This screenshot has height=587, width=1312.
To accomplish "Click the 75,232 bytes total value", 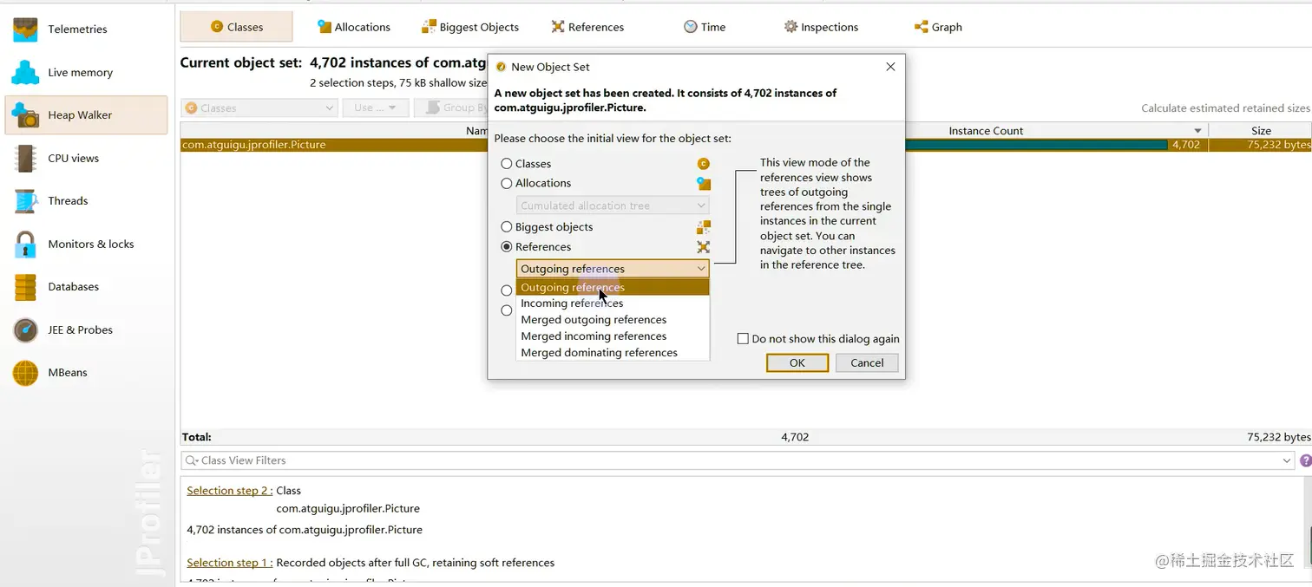I will 1279,437.
